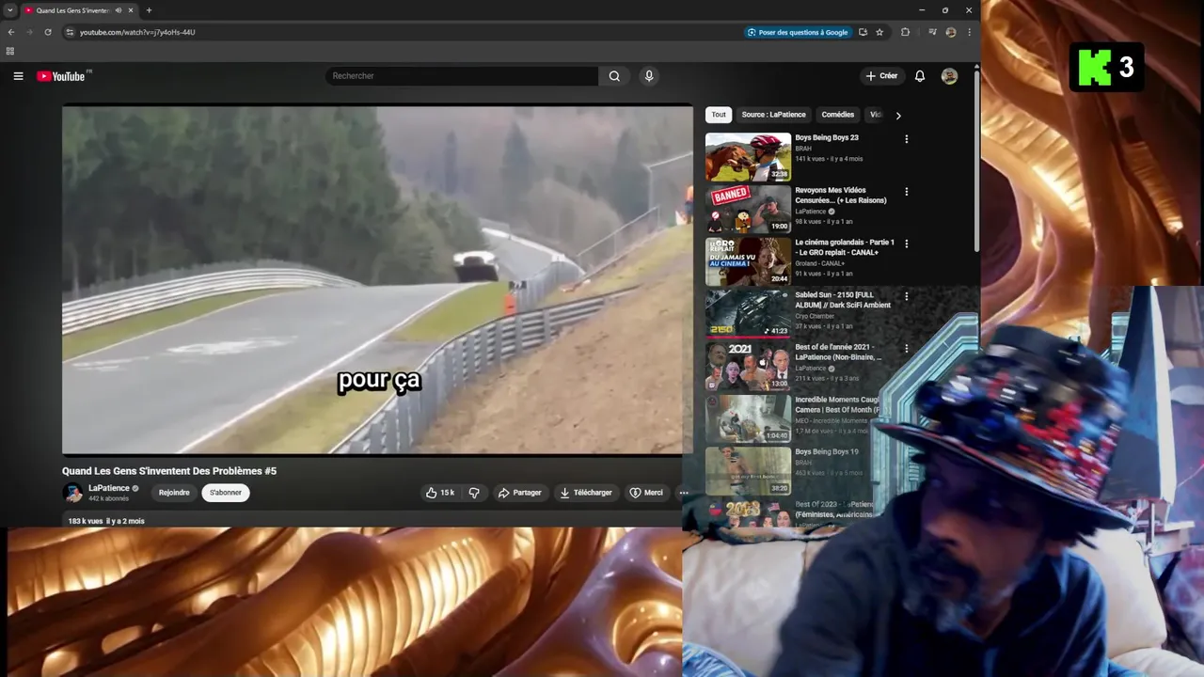
Task: Click the Créer button
Action: pos(881,76)
